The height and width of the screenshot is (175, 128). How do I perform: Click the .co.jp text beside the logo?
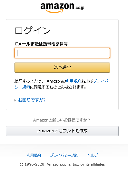tap(80, 8)
